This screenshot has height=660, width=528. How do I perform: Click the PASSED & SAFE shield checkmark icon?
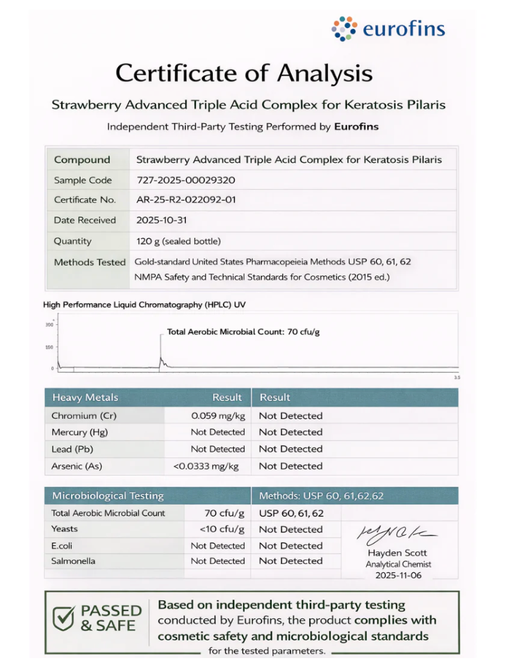coord(63,618)
